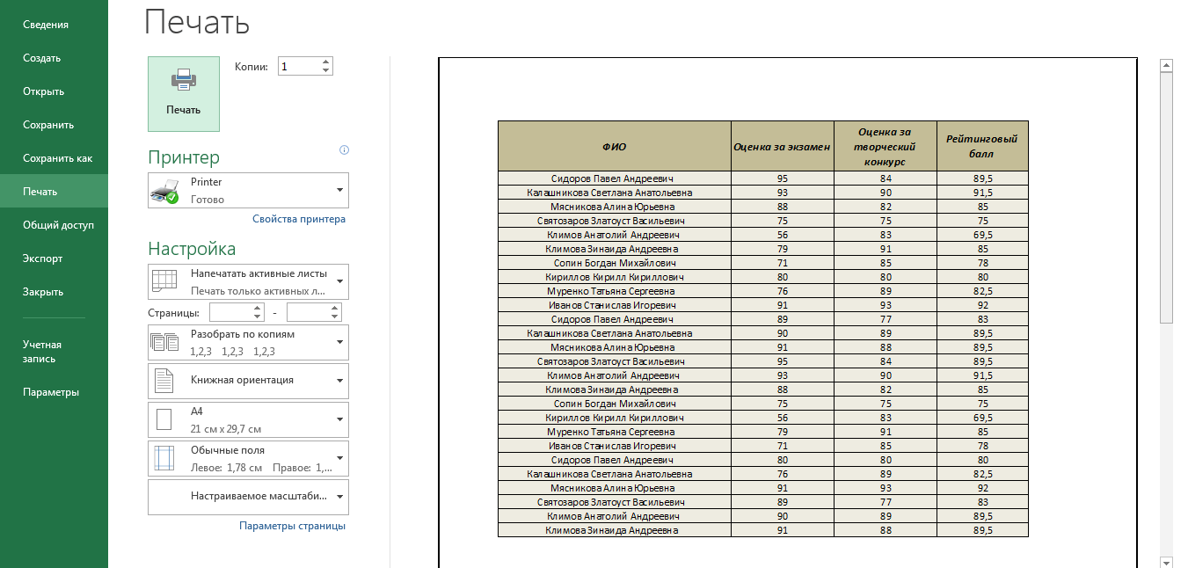Click the Printer device icon with green checkmark

(x=164, y=191)
